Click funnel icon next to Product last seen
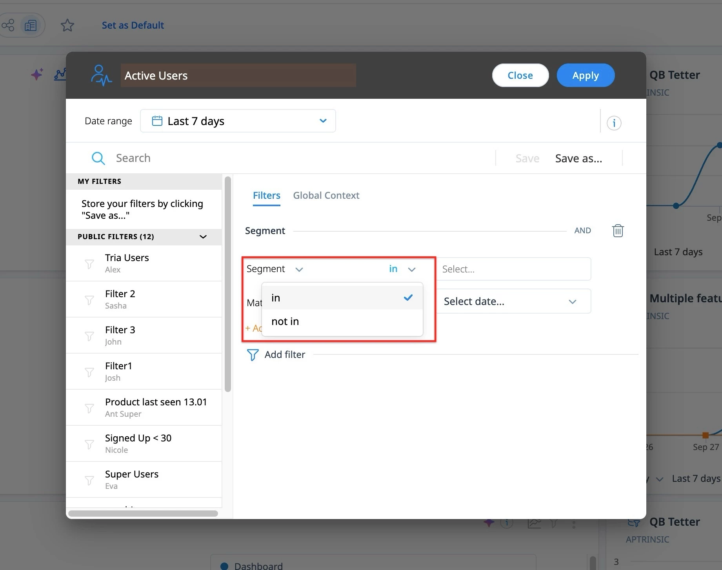This screenshot has height=570, width=722. pos(89,408)
